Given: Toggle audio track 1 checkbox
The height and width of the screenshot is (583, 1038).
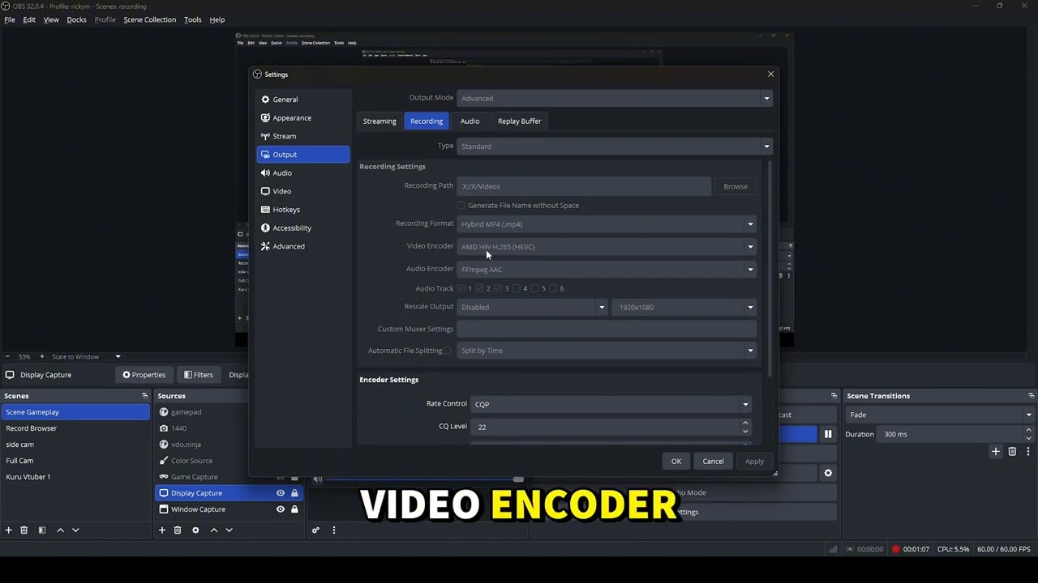Looking at the screenshot, I should tap(461, 289).
